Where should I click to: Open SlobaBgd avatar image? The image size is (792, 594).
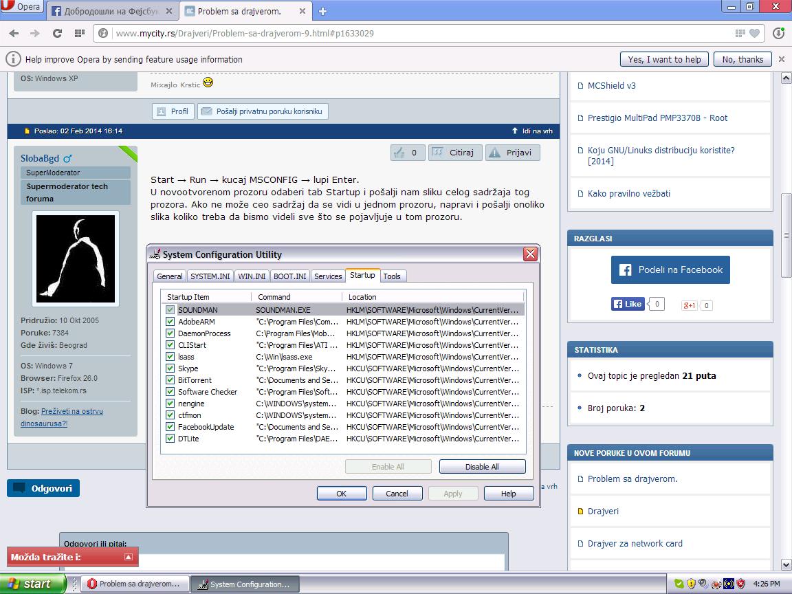click(x=76, y=258)
